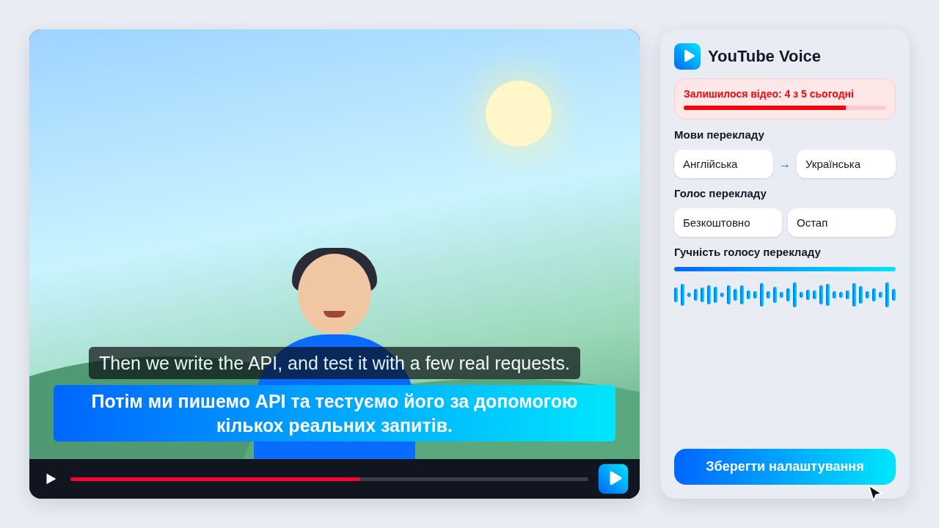Click the English subtitle line on the video
Viewport: 939px width, 528px height.
coord(335,363)
